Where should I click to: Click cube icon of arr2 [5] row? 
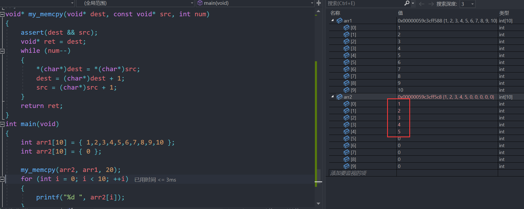[x=346, y=138]
